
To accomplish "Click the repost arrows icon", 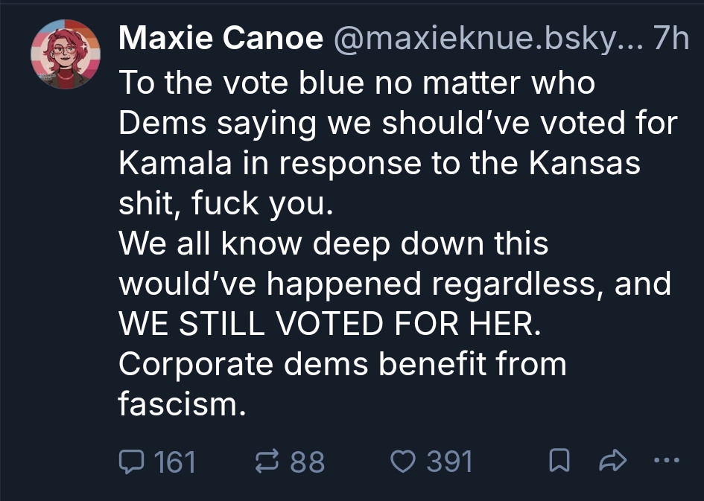I will pos(266,462).
